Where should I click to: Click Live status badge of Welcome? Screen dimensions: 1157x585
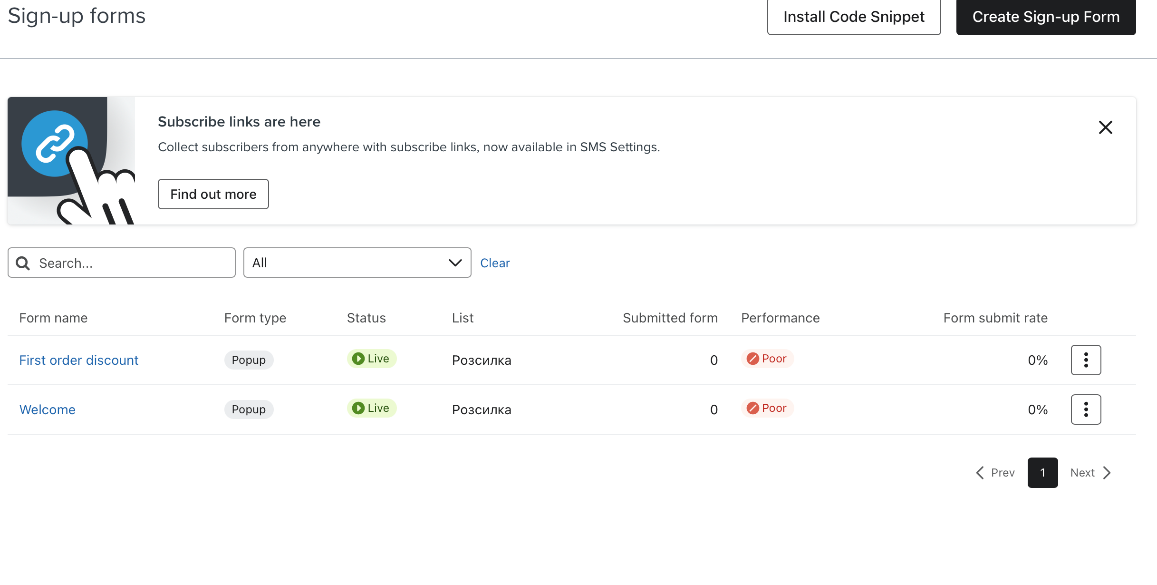click(372, 408)
